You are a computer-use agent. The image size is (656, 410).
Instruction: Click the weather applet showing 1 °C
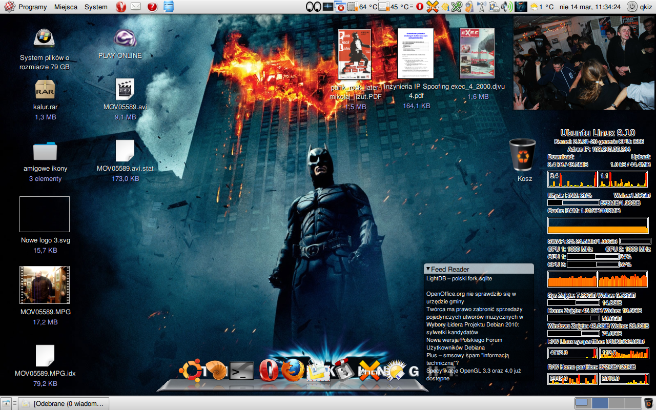542,7
